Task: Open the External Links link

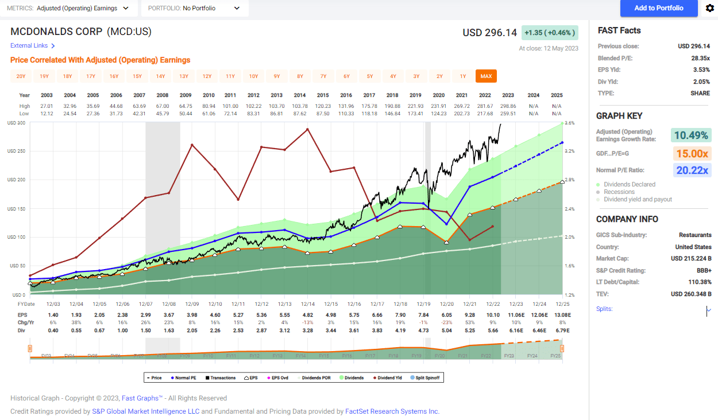Action: coord(29,46)
